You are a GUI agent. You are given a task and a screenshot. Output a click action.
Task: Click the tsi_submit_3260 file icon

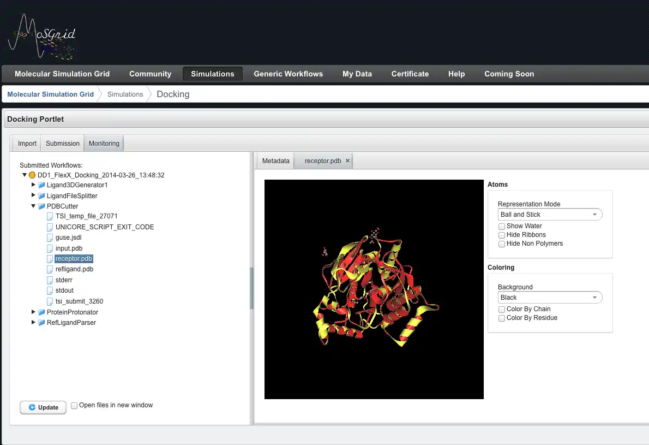(x=50, y=301)
